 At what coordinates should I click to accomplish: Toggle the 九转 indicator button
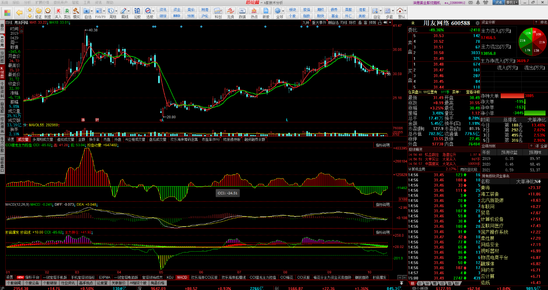click(x=305, y=22)
